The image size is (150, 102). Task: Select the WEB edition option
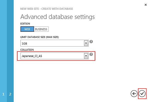27,29
